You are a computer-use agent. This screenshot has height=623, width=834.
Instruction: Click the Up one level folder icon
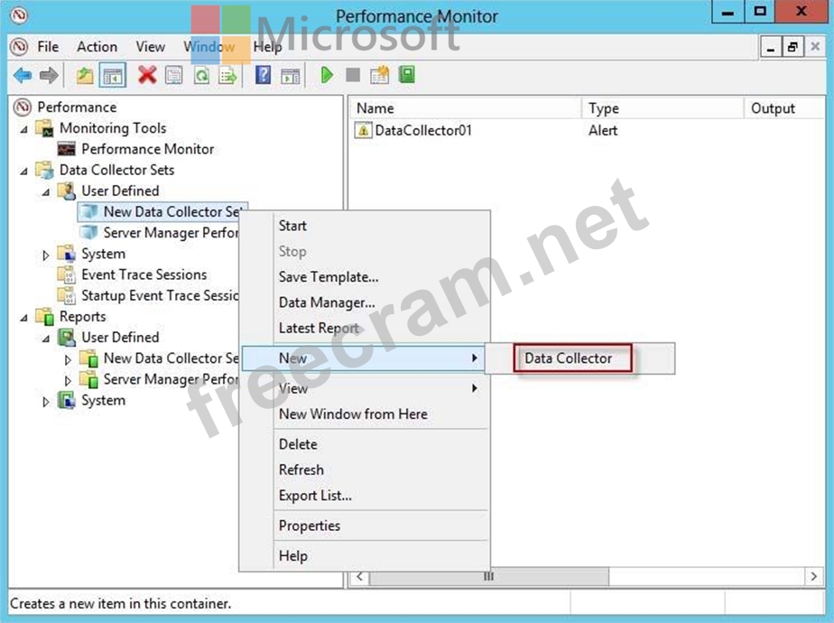[x=85, y=76]
